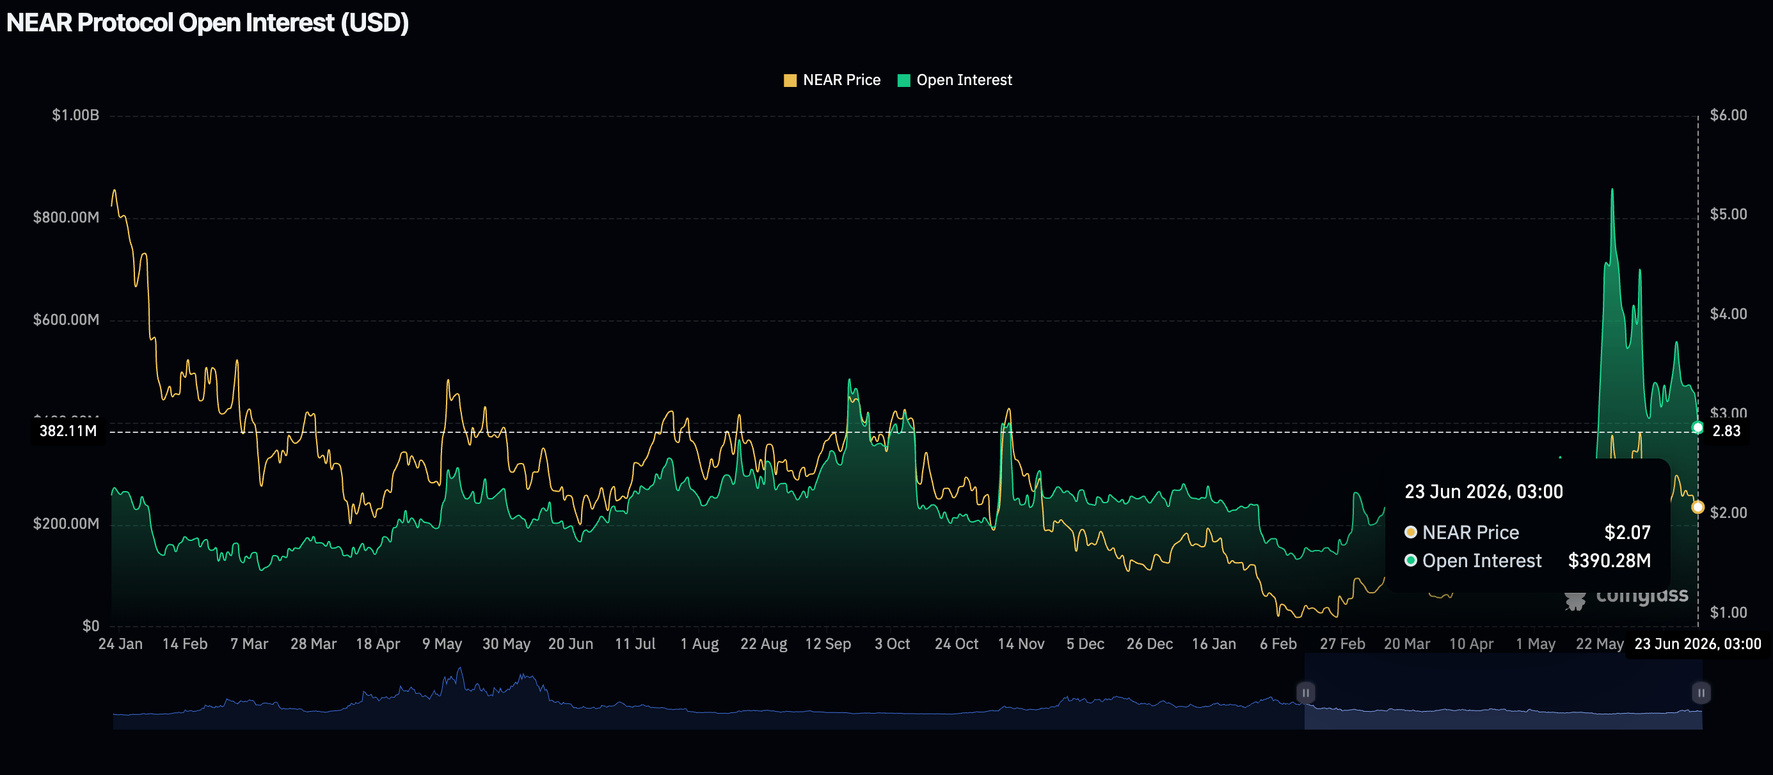This screenshot has width=1773, height=775.
Task: Click the yellow NEAR Price endpoint marker
Action: 1698,508
